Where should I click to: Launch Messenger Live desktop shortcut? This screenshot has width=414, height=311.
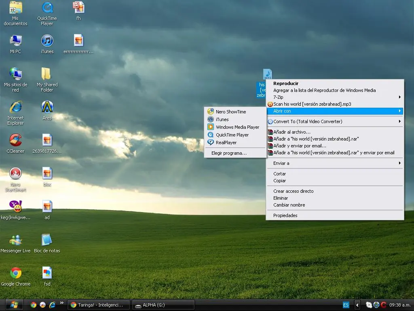(x=16, y=243)
